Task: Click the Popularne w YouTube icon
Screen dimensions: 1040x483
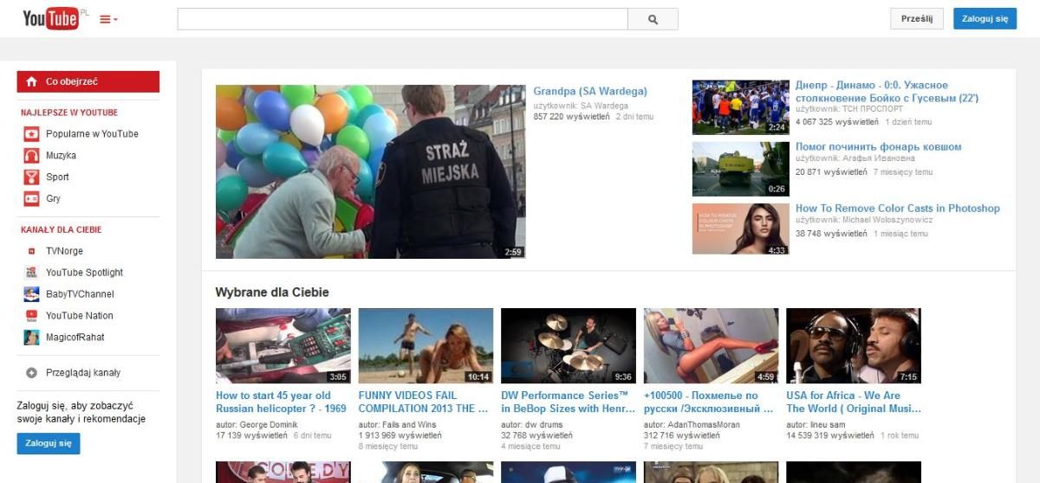Action: tap(31, 134)
